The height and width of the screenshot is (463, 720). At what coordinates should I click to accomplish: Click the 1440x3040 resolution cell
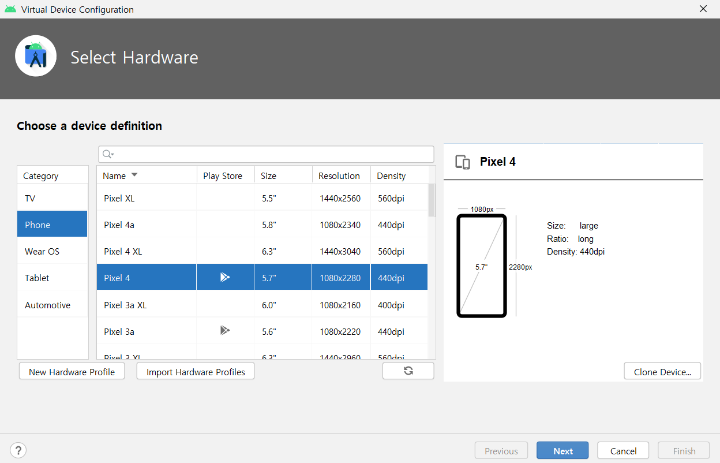(x=340, y=251)
